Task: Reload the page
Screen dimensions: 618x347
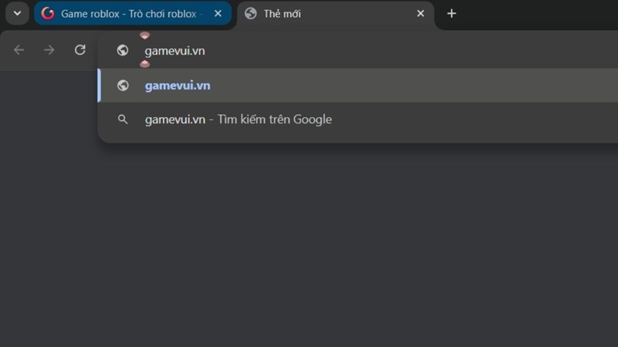Action: click(80, 50)
